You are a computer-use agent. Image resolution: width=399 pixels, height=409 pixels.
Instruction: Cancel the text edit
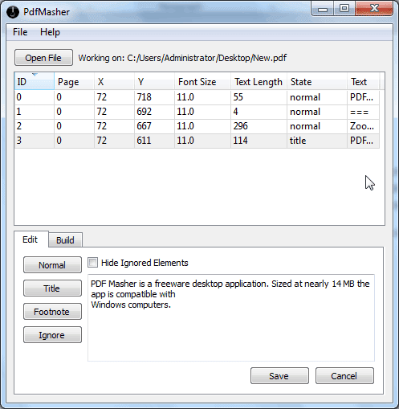[x=344, y=376]
